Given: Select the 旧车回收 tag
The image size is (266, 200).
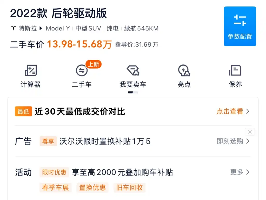Looking at the screenshot, I should (129, 187).
